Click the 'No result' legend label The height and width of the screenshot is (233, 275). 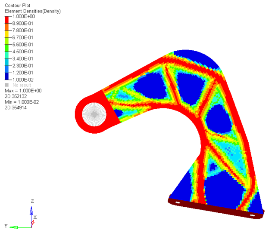[22, 85]
